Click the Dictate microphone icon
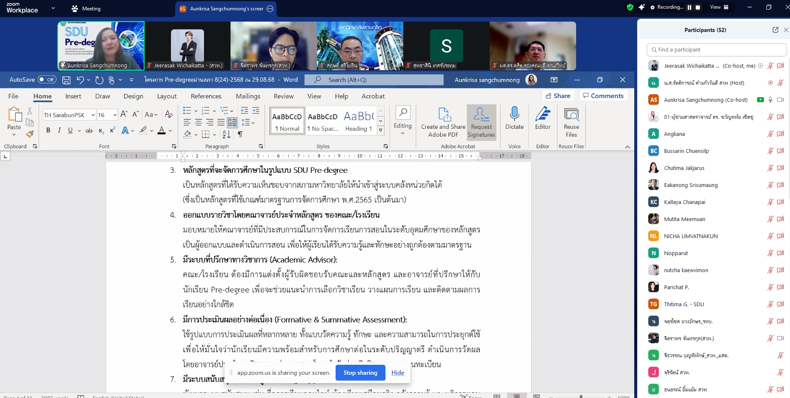Image resolution: width=790 pixels, height=398 pixels. coord(514,113)
